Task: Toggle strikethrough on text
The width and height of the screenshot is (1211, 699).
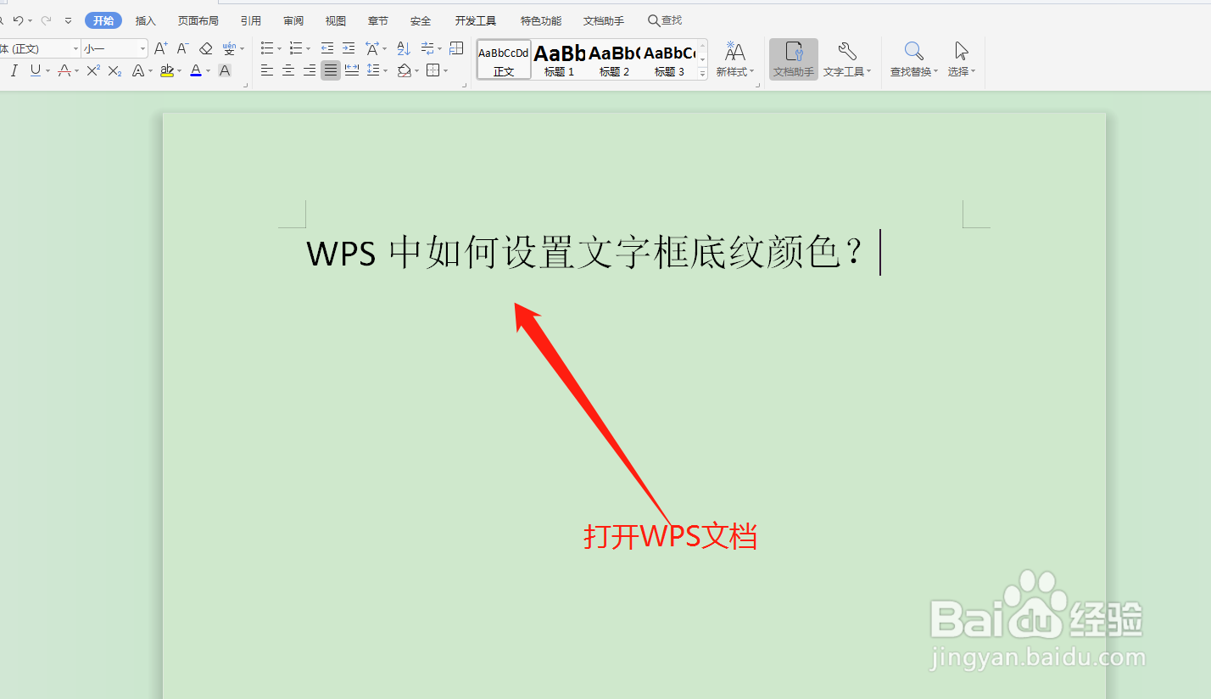Action: point(64,70)
